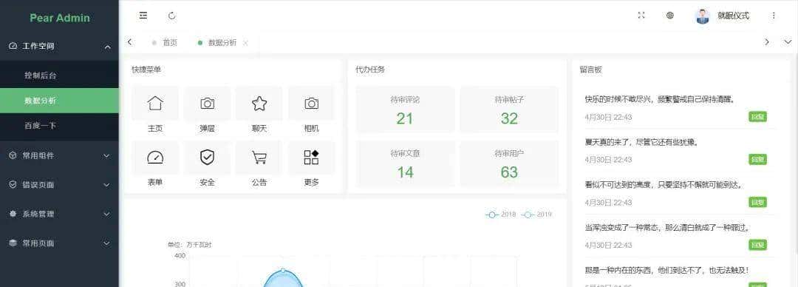798x287 pixels.
Task: Click the refresh icon in the top bar
Action: point(172,16)
